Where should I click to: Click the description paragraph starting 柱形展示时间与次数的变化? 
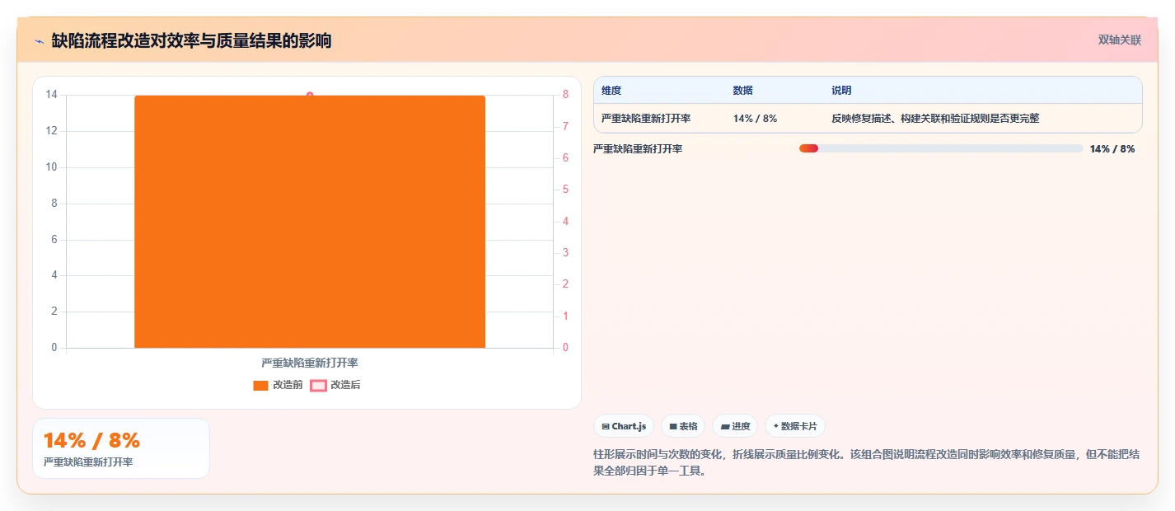pyautogui.click(x=867, y=463)
